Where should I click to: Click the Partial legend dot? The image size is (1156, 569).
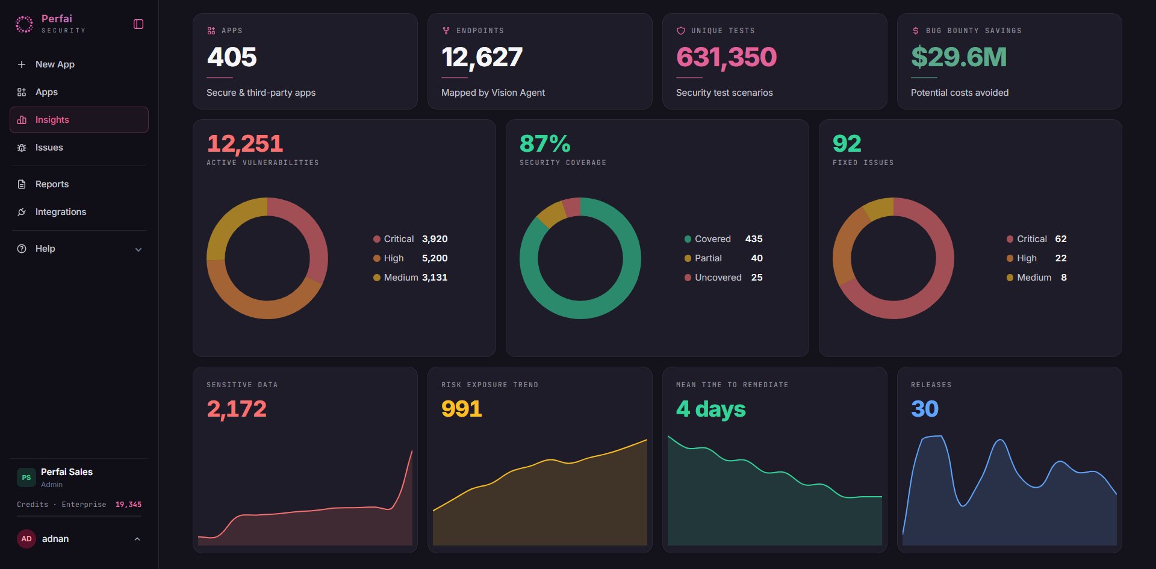(x=688, y=258)
